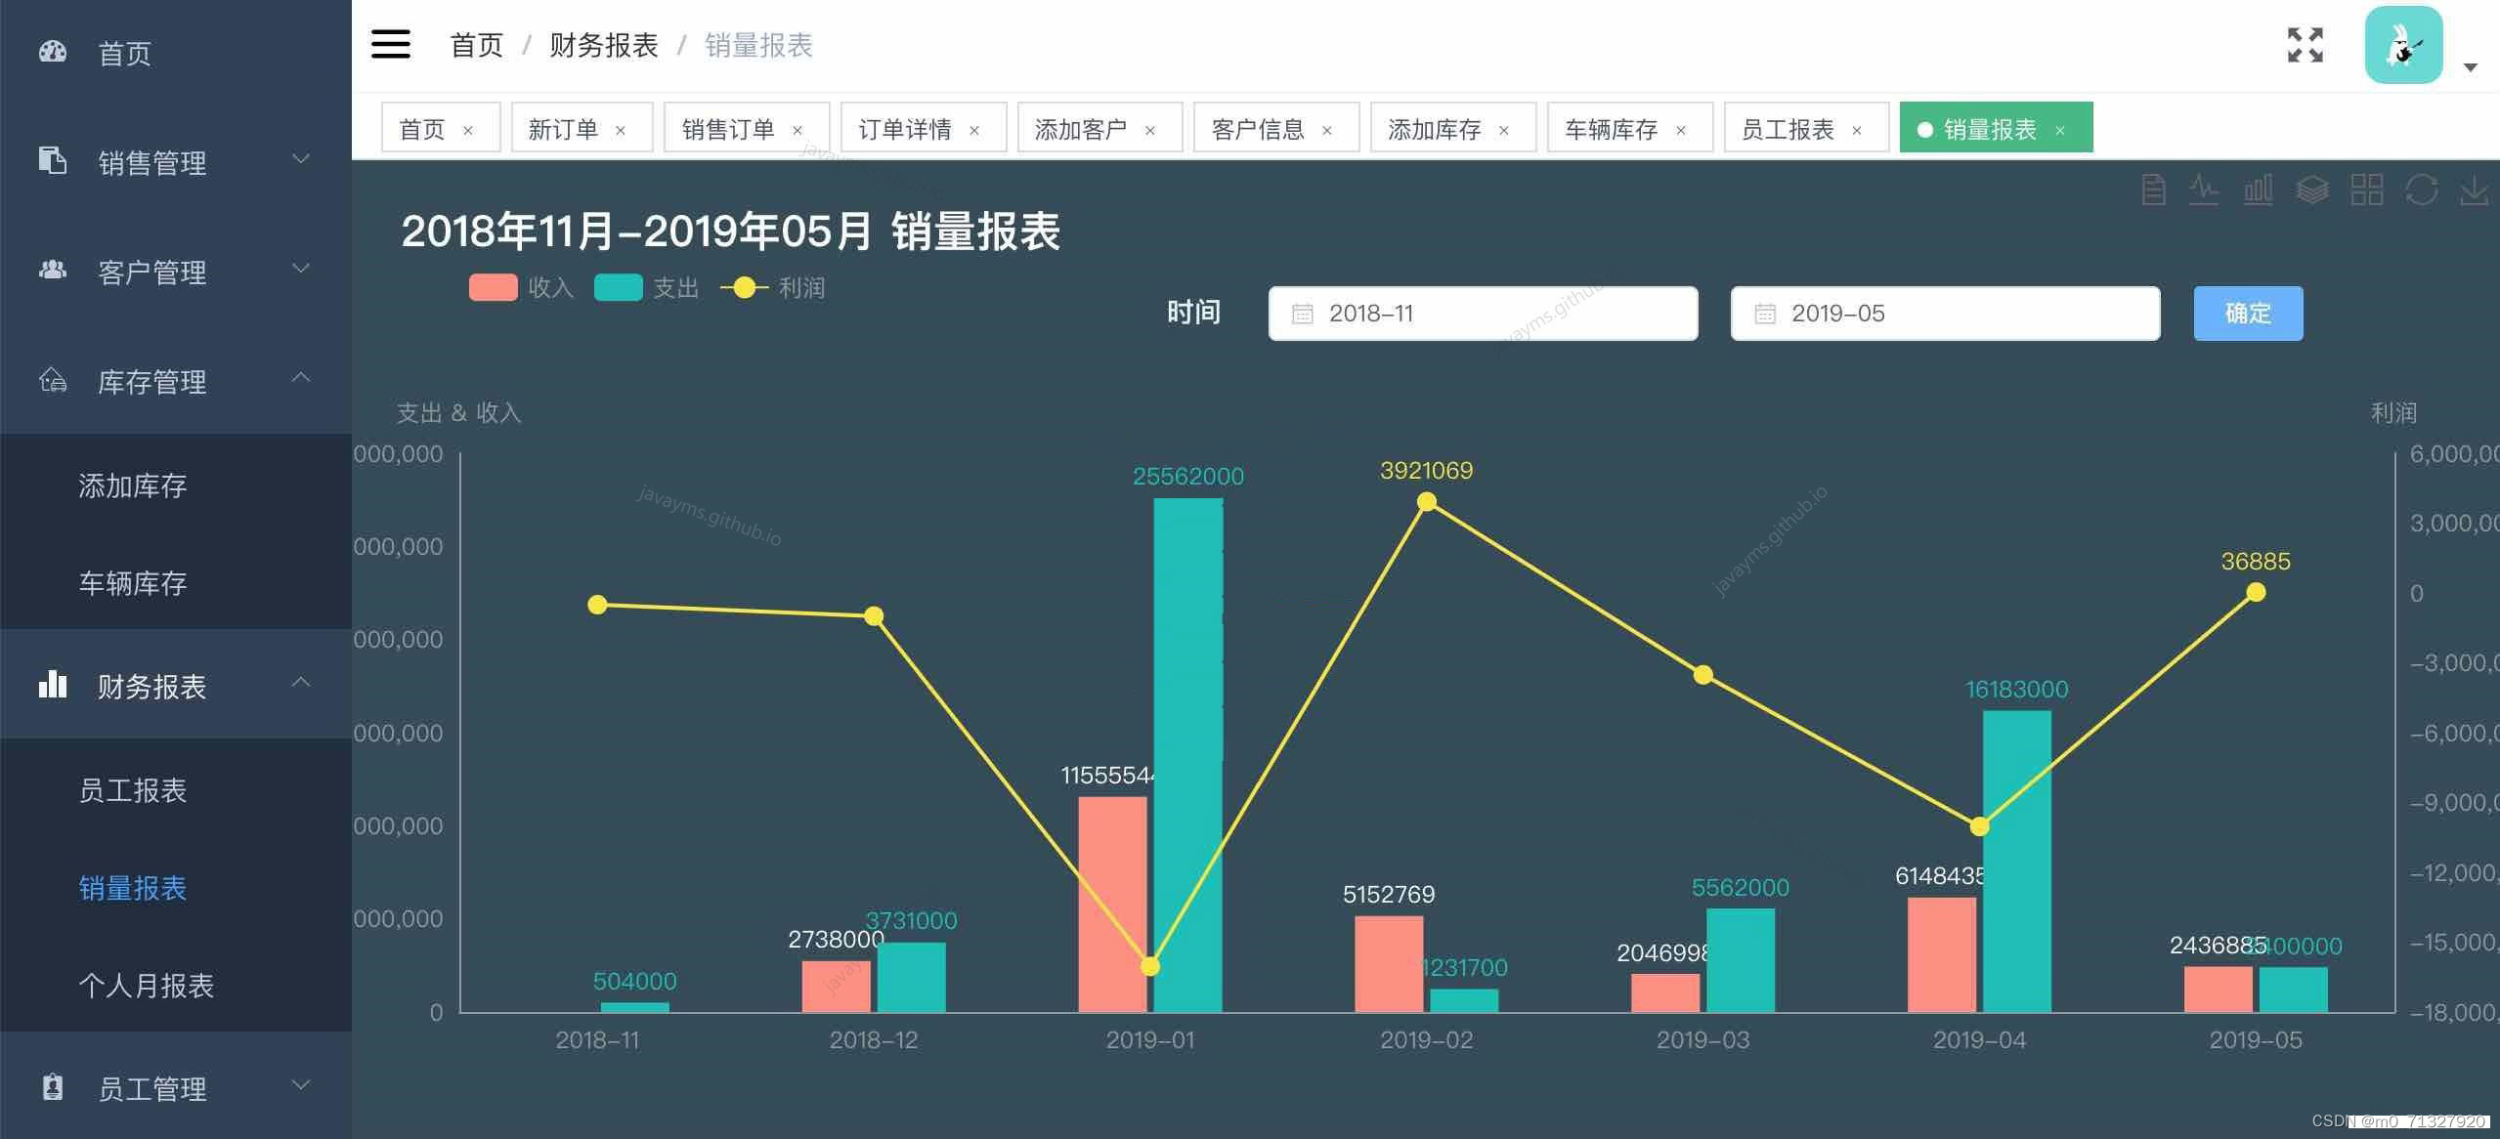Click the 确定 confirm button

pos(2248,314)
